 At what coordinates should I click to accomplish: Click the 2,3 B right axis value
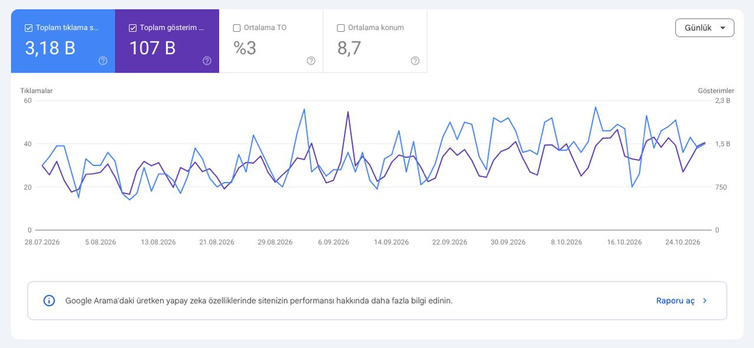click(x=722, y=100)
